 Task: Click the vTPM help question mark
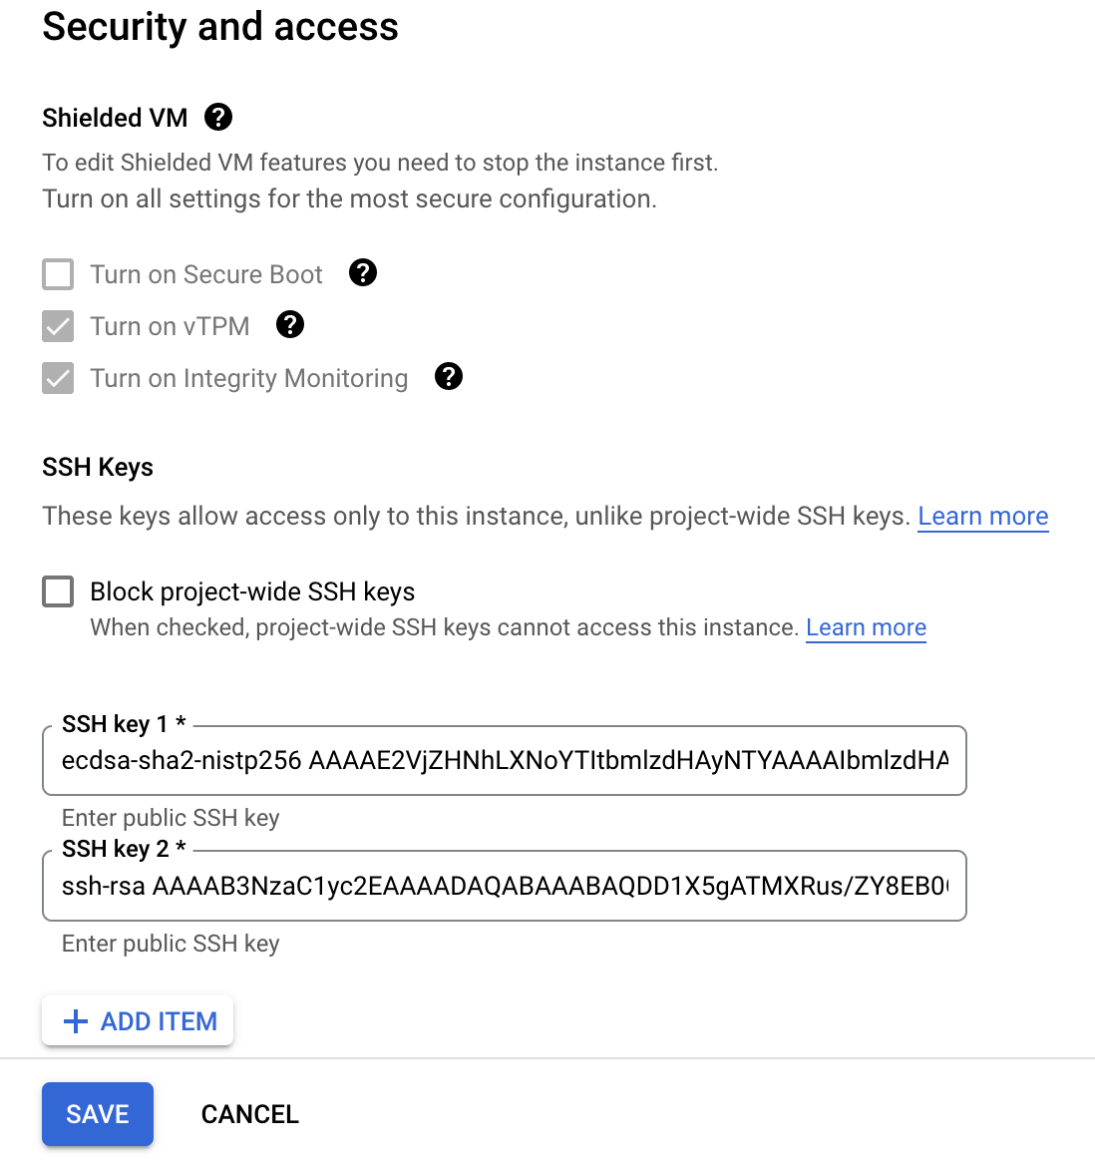tap(290, 324)
